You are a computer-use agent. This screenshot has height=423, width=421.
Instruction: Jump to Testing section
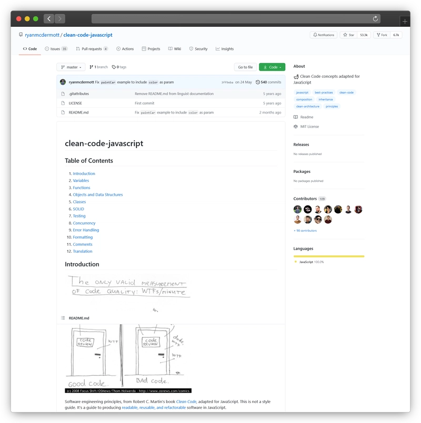click(x=79, y=216)
